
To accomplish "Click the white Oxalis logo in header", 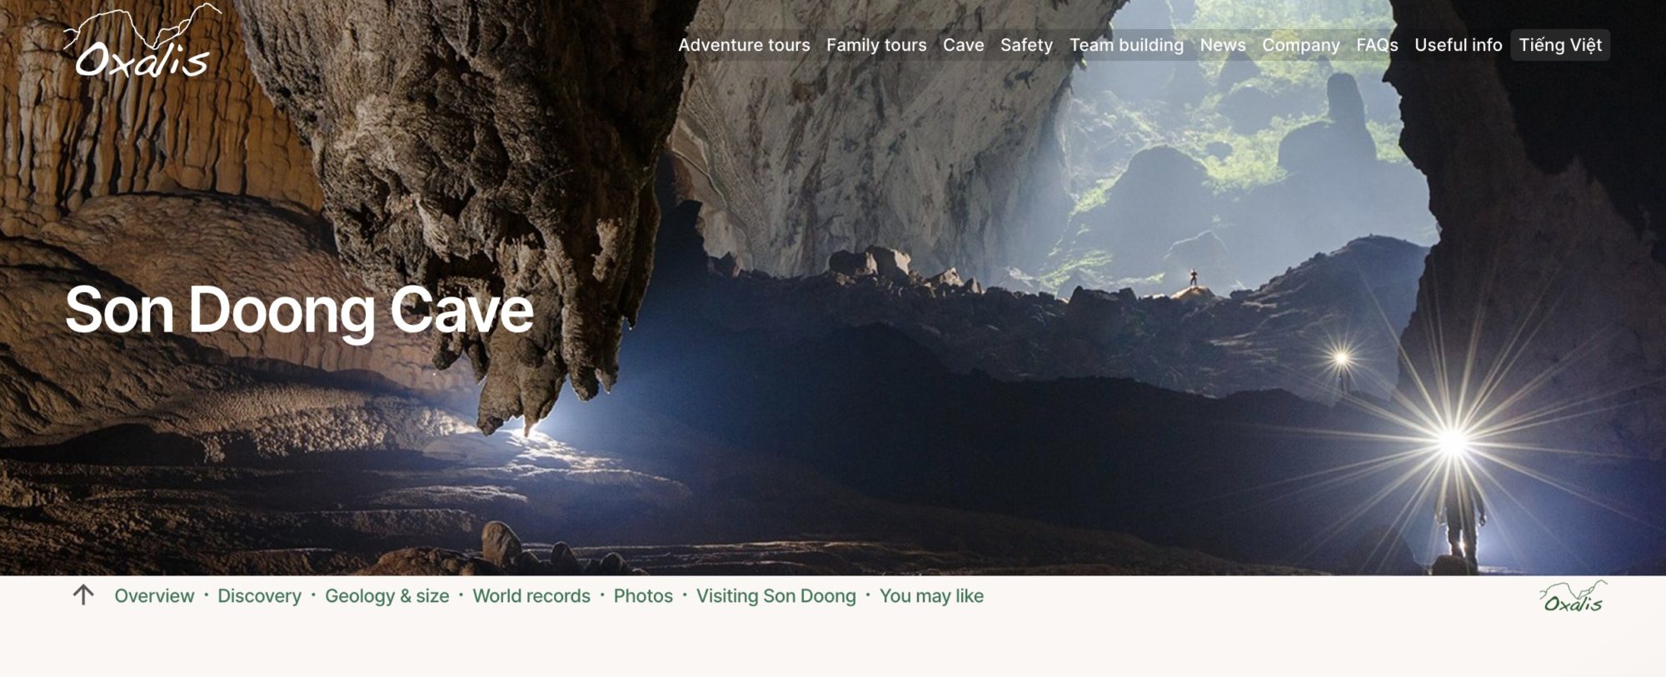I will coord(142,42).
